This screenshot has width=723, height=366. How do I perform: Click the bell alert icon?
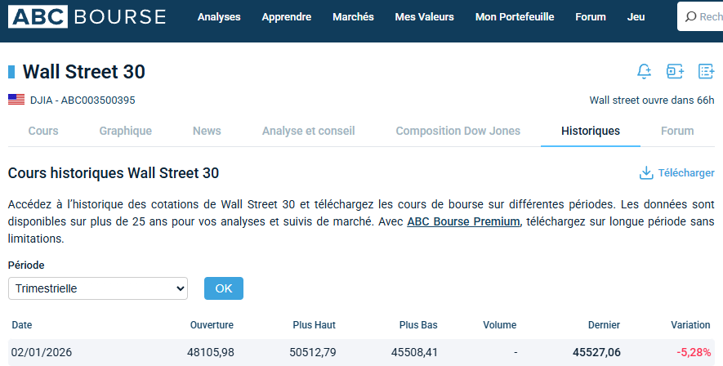pos(644,71)
